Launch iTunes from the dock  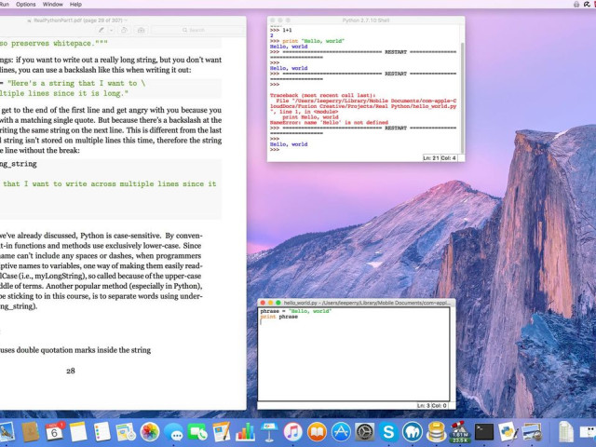click(293, 432)
